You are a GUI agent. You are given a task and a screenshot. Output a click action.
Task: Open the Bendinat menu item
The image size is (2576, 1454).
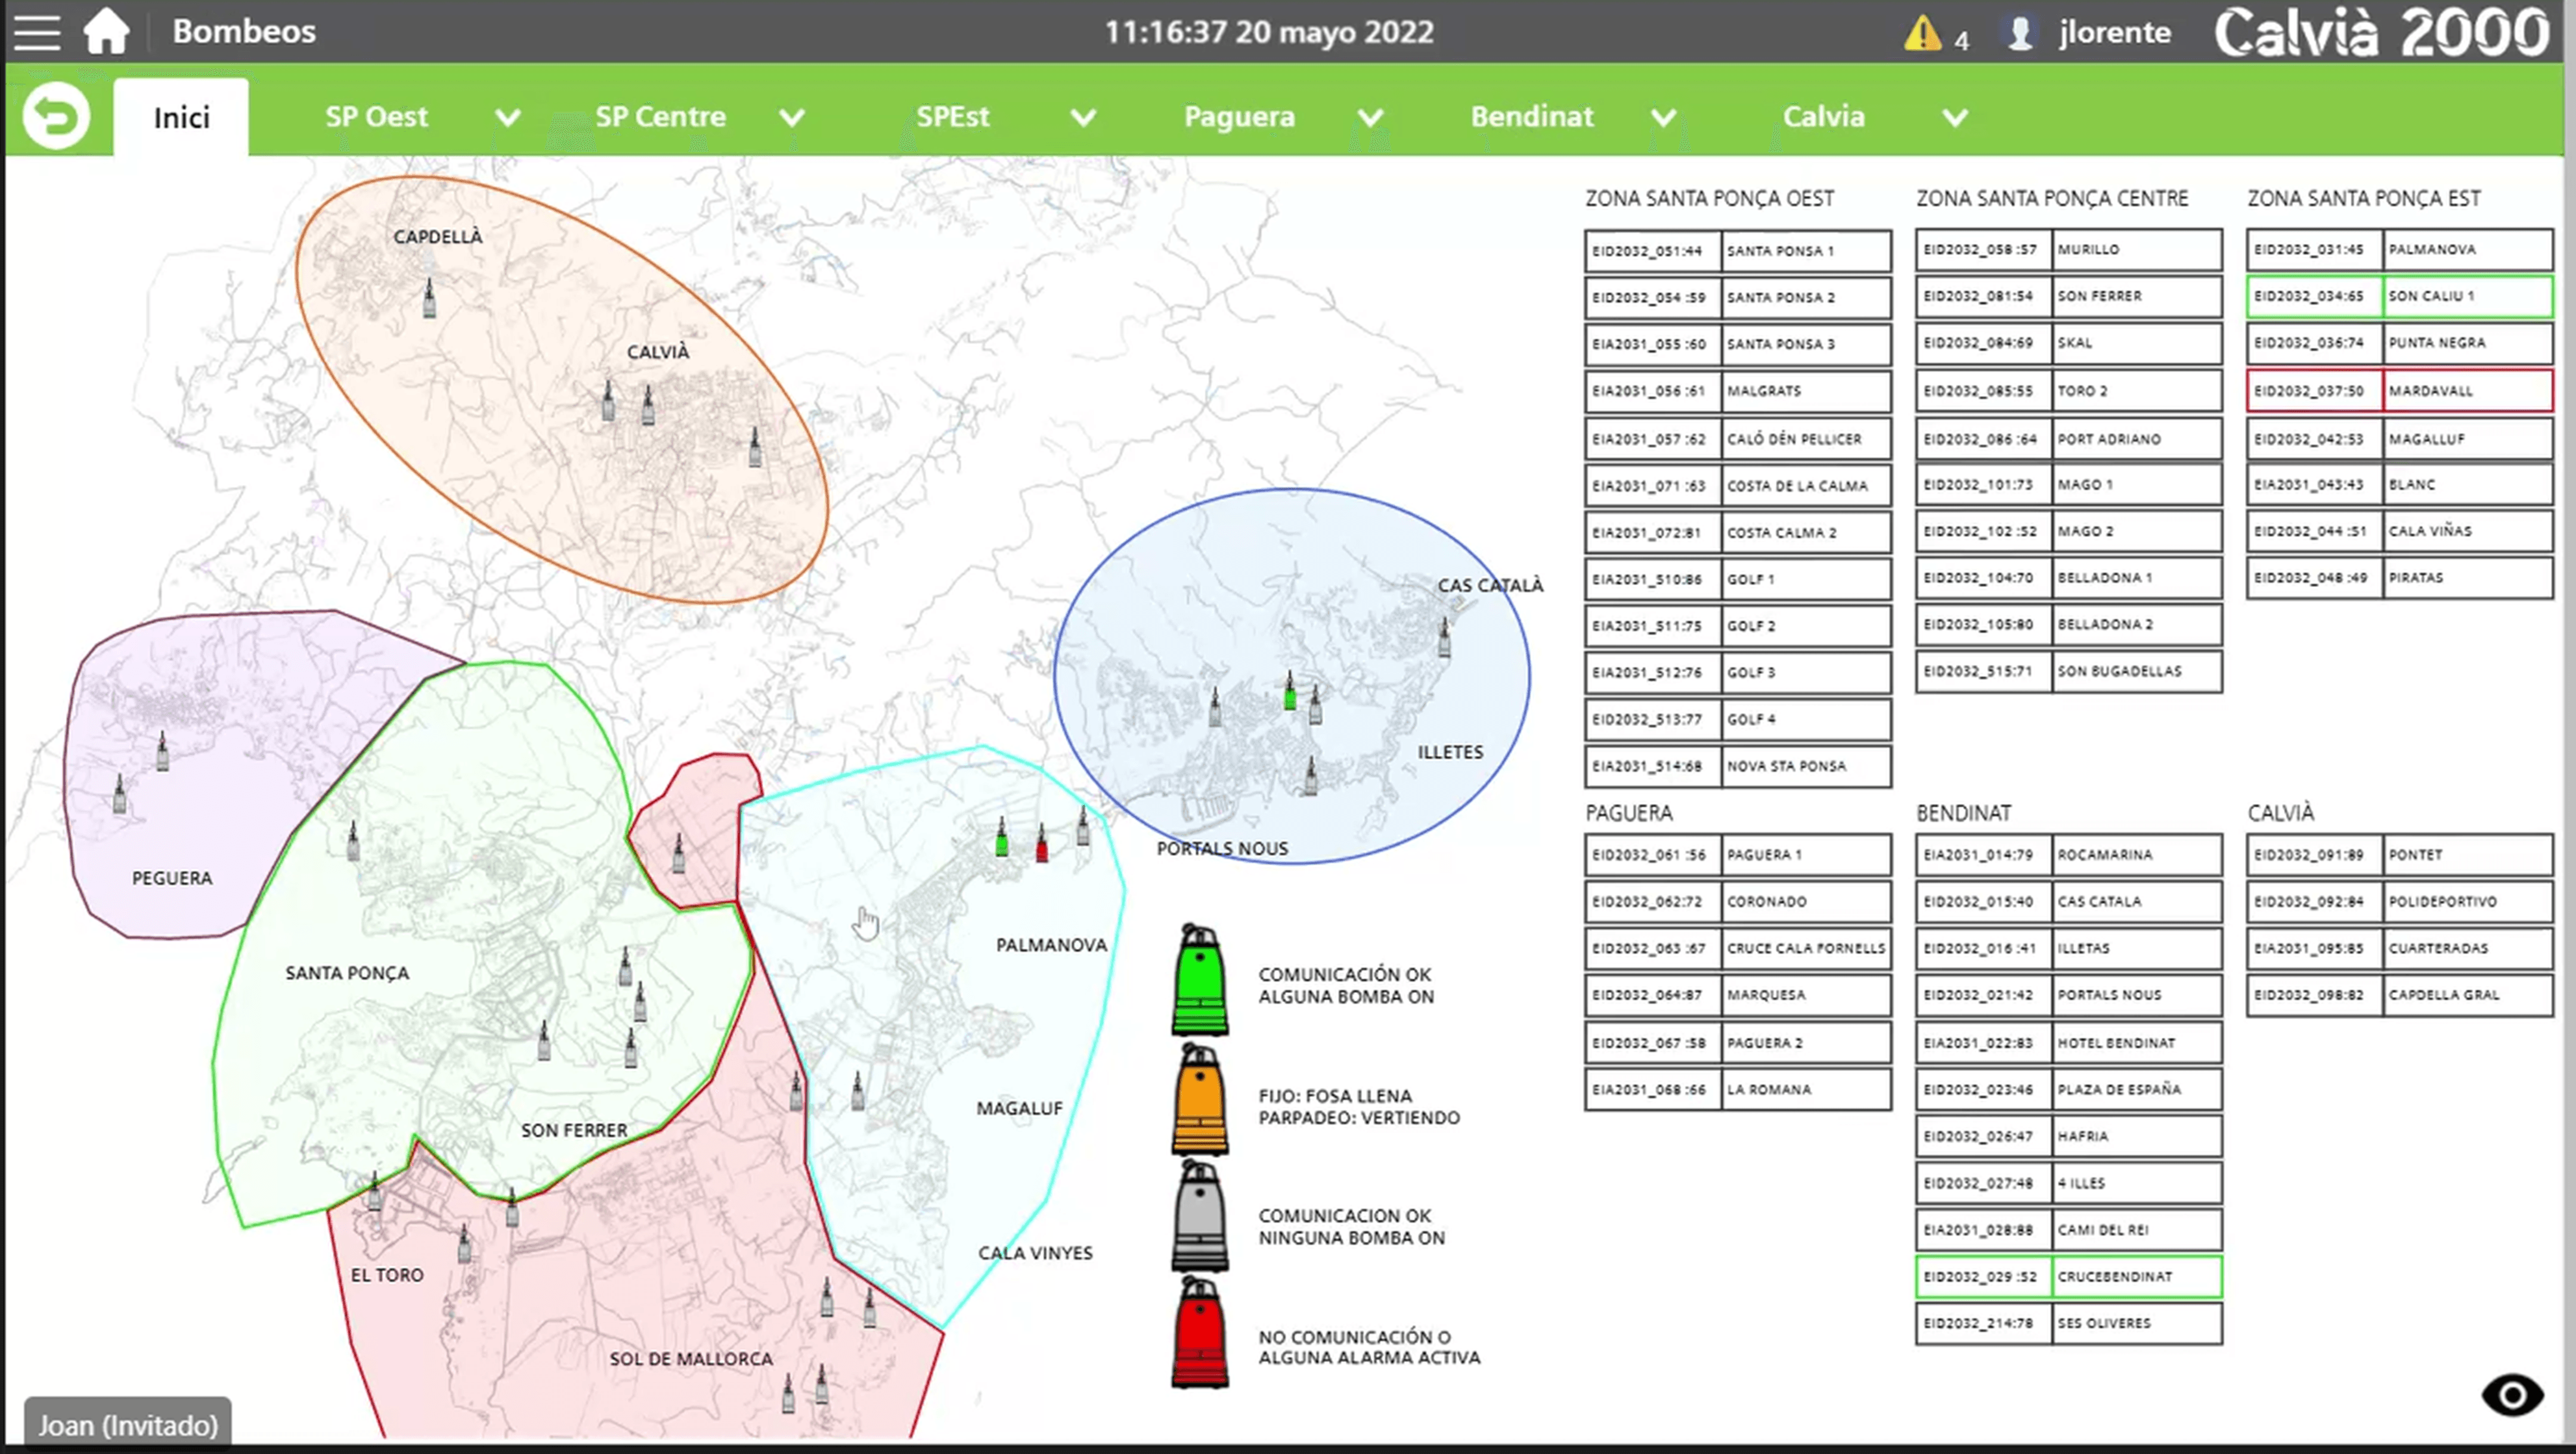[x=1531, y=117]
